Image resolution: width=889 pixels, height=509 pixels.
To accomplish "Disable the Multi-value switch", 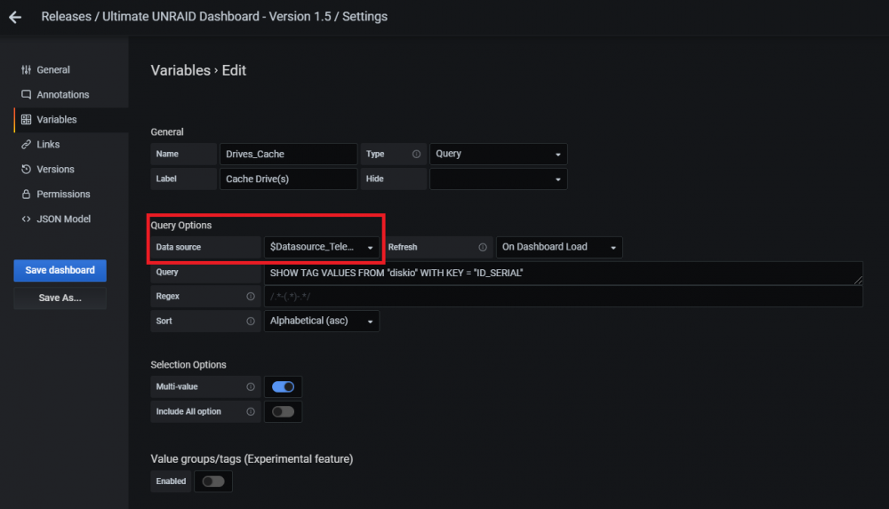I will (283, 386).
